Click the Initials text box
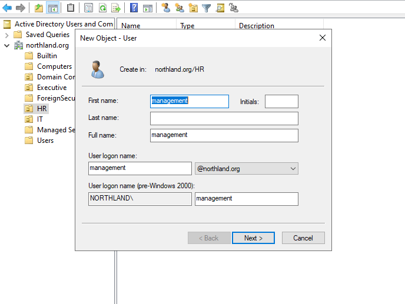405x304 pixels. pos(281,102)
